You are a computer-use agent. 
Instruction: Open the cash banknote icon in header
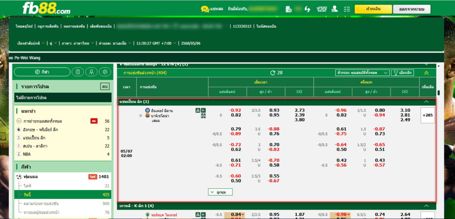[322, 9]
